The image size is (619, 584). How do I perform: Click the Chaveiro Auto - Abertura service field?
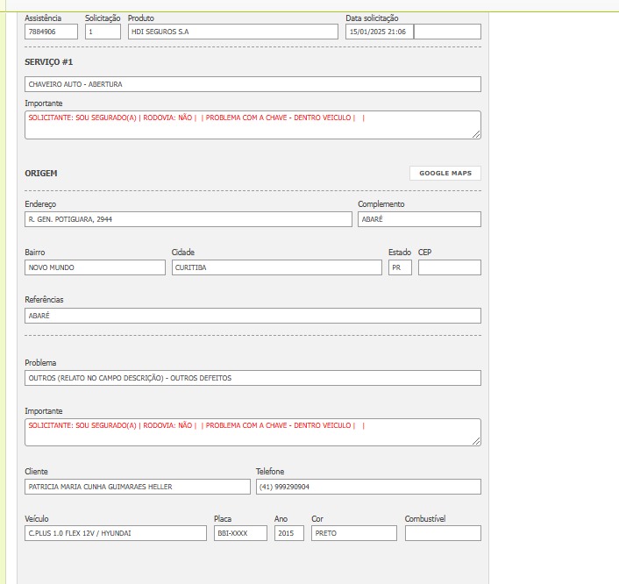[x=253, y=84]
